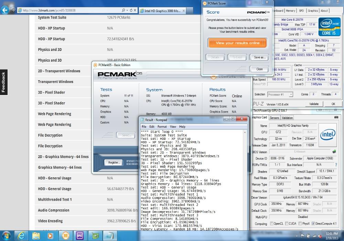This screenshot has height=241, width=344.
Task: Click the OK button in CPU-Z
Action: click(333, 104)
